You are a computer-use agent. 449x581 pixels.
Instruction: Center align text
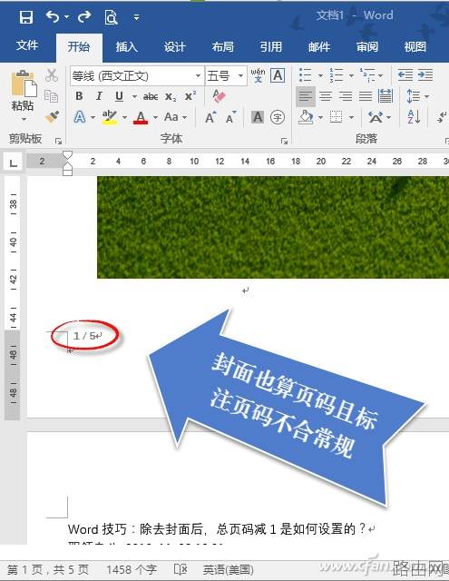326,96
